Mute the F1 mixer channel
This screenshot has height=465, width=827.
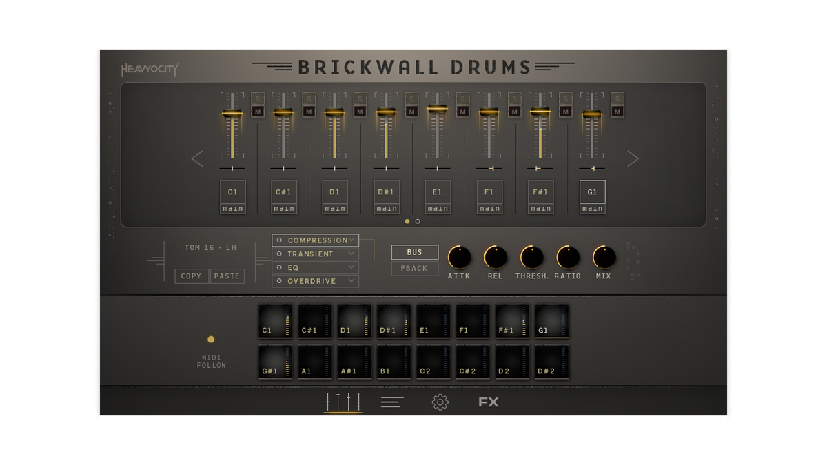(514, 112)
